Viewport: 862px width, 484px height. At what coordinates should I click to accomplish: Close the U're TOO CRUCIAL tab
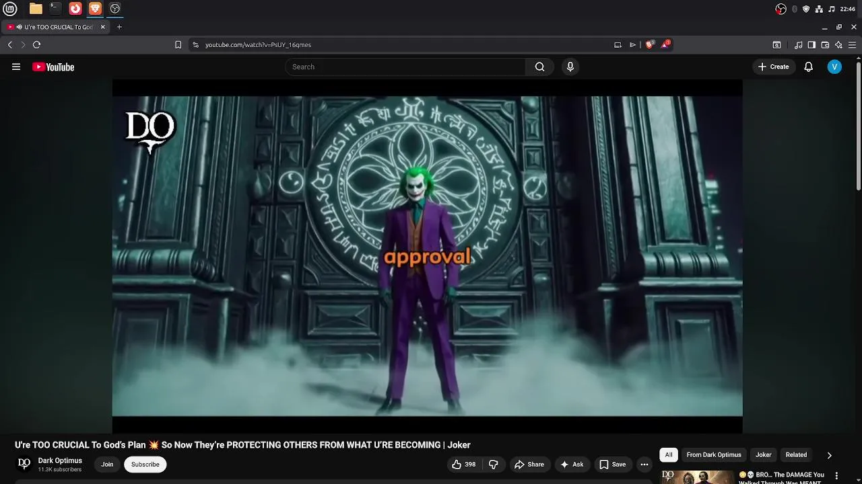103,27
